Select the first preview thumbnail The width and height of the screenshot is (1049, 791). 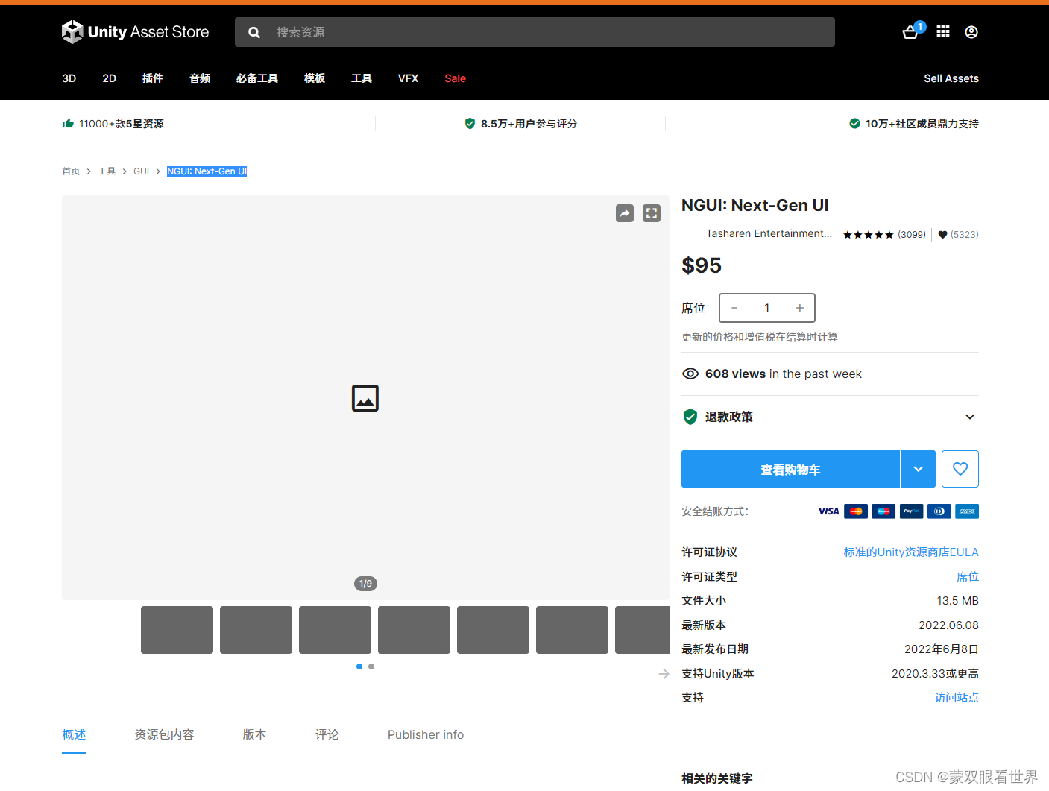(177, 630)
